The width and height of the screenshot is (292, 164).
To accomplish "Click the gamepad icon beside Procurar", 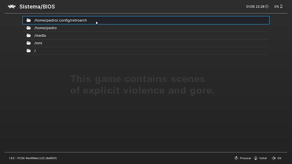I will click(236, 158).
